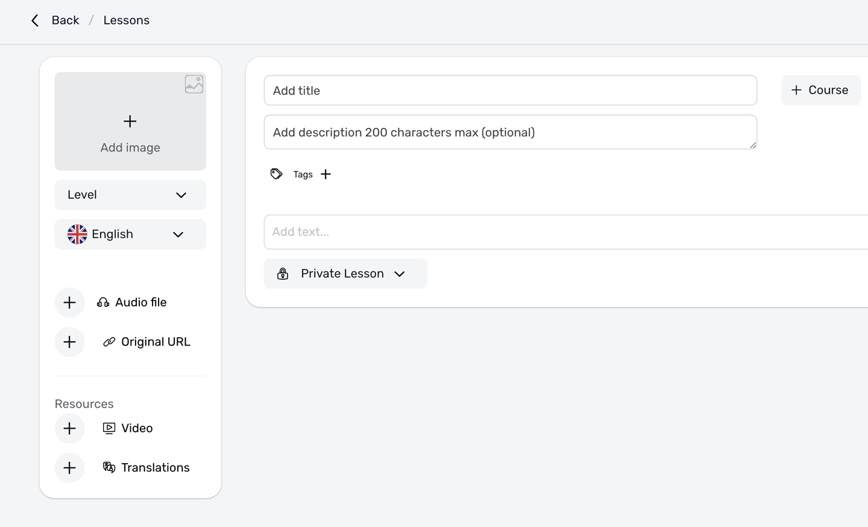Click the Course button
The height and width of the screenshot is (527, 868).
[x=820, y=90]
